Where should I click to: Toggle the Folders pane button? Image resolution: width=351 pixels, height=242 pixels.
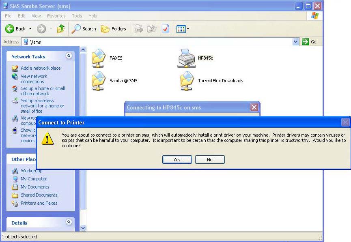[114, 29]
